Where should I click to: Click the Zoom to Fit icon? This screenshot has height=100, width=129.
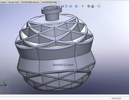tap(51, 6)
